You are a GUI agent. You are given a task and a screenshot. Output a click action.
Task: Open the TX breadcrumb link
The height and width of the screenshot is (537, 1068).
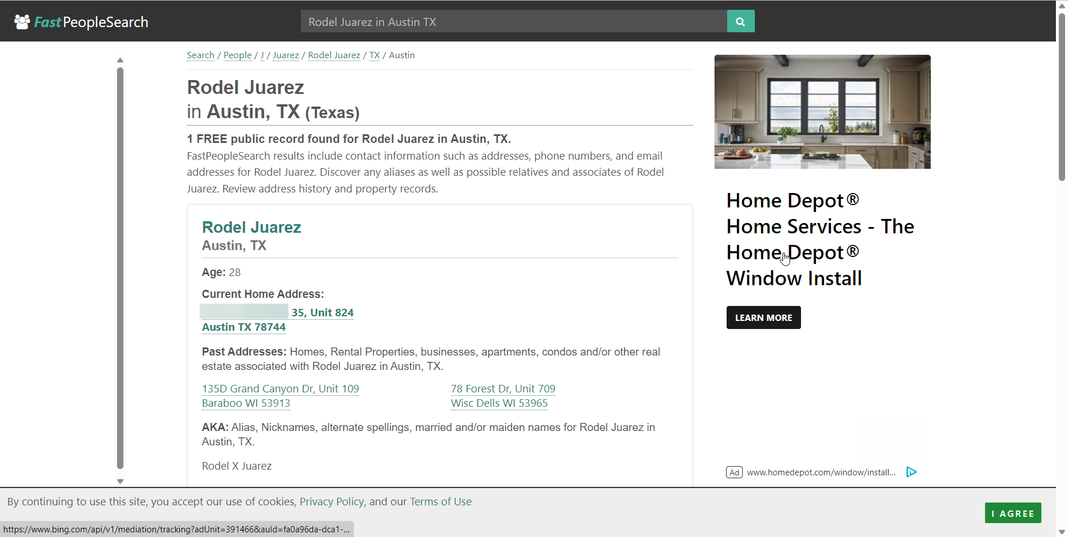tap(375, 55)
